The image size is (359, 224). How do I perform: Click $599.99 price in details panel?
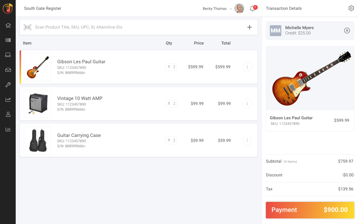coord(342,120)
